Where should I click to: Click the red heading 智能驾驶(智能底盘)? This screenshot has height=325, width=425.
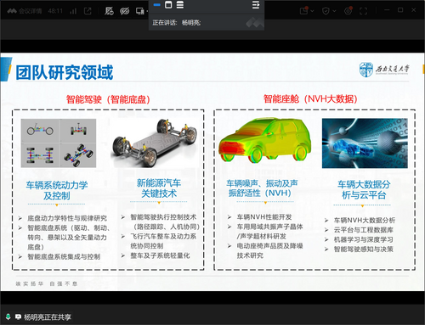pyautogui.click(x=108, y=99)
